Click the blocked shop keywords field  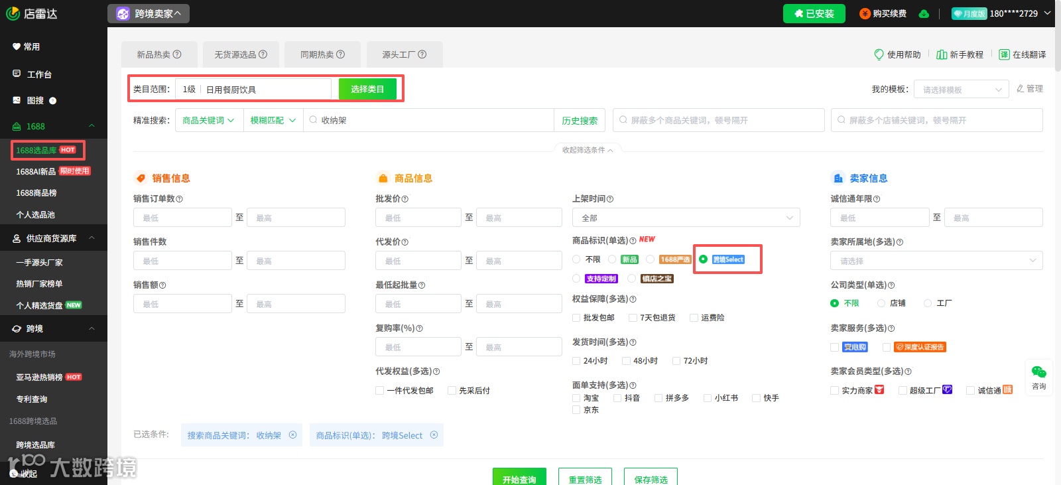click(937, 120)
